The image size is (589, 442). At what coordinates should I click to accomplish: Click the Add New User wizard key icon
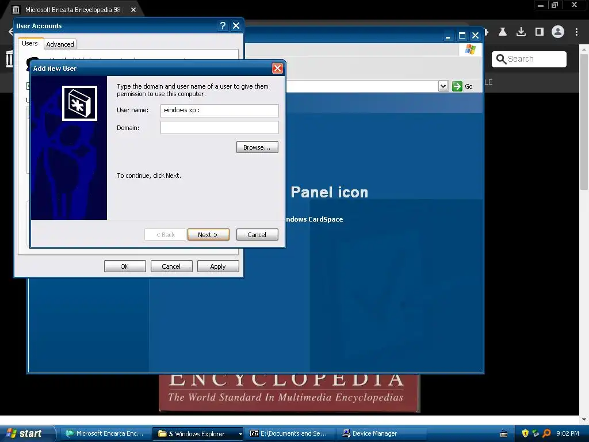tap(79, 104)
